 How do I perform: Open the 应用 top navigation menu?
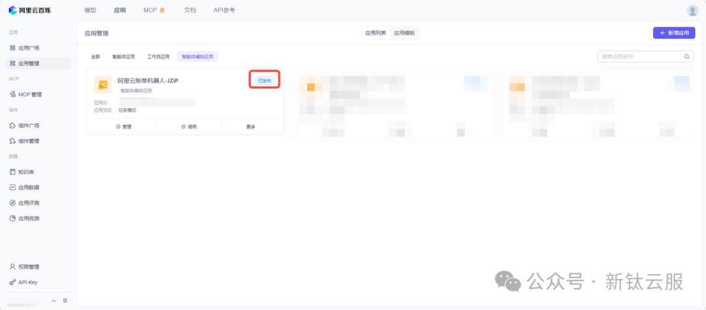(120, 10)
